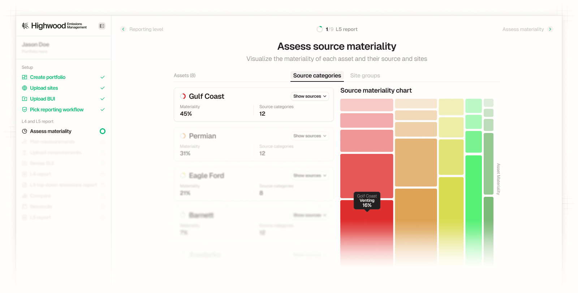Click the L4 and L5 report section label
The height and width of the screenshot is (293, 578).
38,121
